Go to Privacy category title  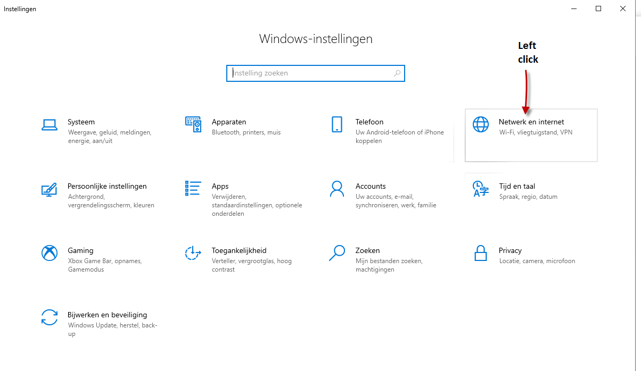(510, 250)
